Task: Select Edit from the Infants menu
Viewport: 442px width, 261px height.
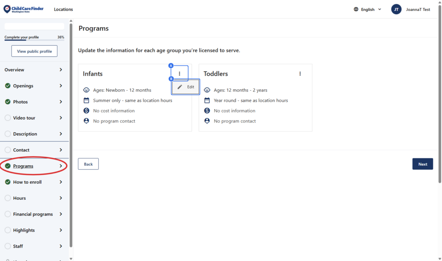Action: coord(186,87)
